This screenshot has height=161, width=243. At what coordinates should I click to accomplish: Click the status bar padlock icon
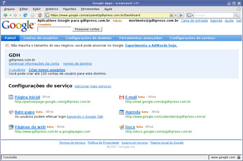[x=239, y=157]
